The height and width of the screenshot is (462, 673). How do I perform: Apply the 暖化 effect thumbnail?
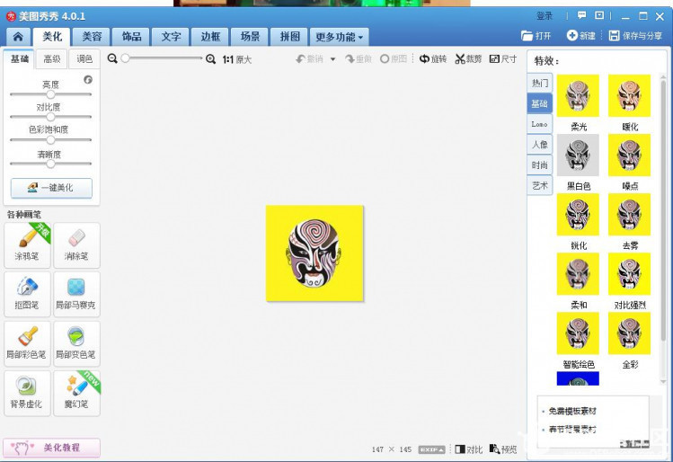click(x=629, y=95)
